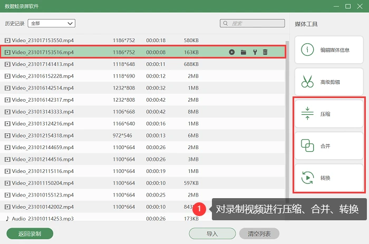Click the film icon beside Video_231013143333.mp4
Screen dimensions: 369x244
coord(7,112)
